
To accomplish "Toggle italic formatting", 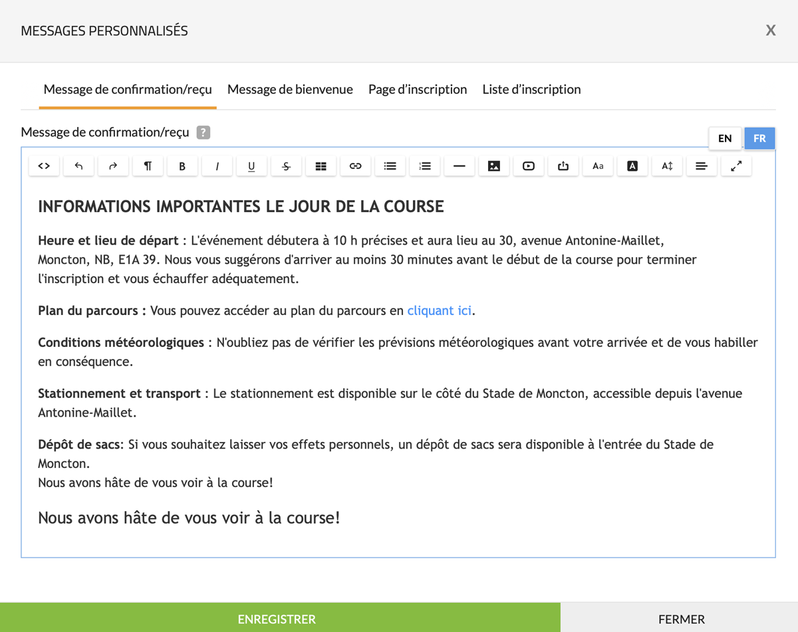I will (217, 166).
